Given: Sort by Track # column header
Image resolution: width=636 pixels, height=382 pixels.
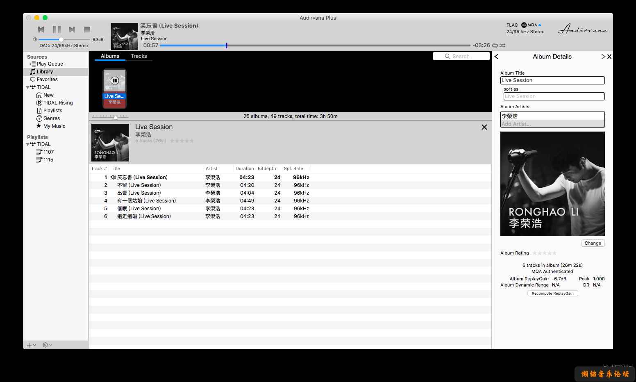Looking at the screenshot, I should point(99,168).
